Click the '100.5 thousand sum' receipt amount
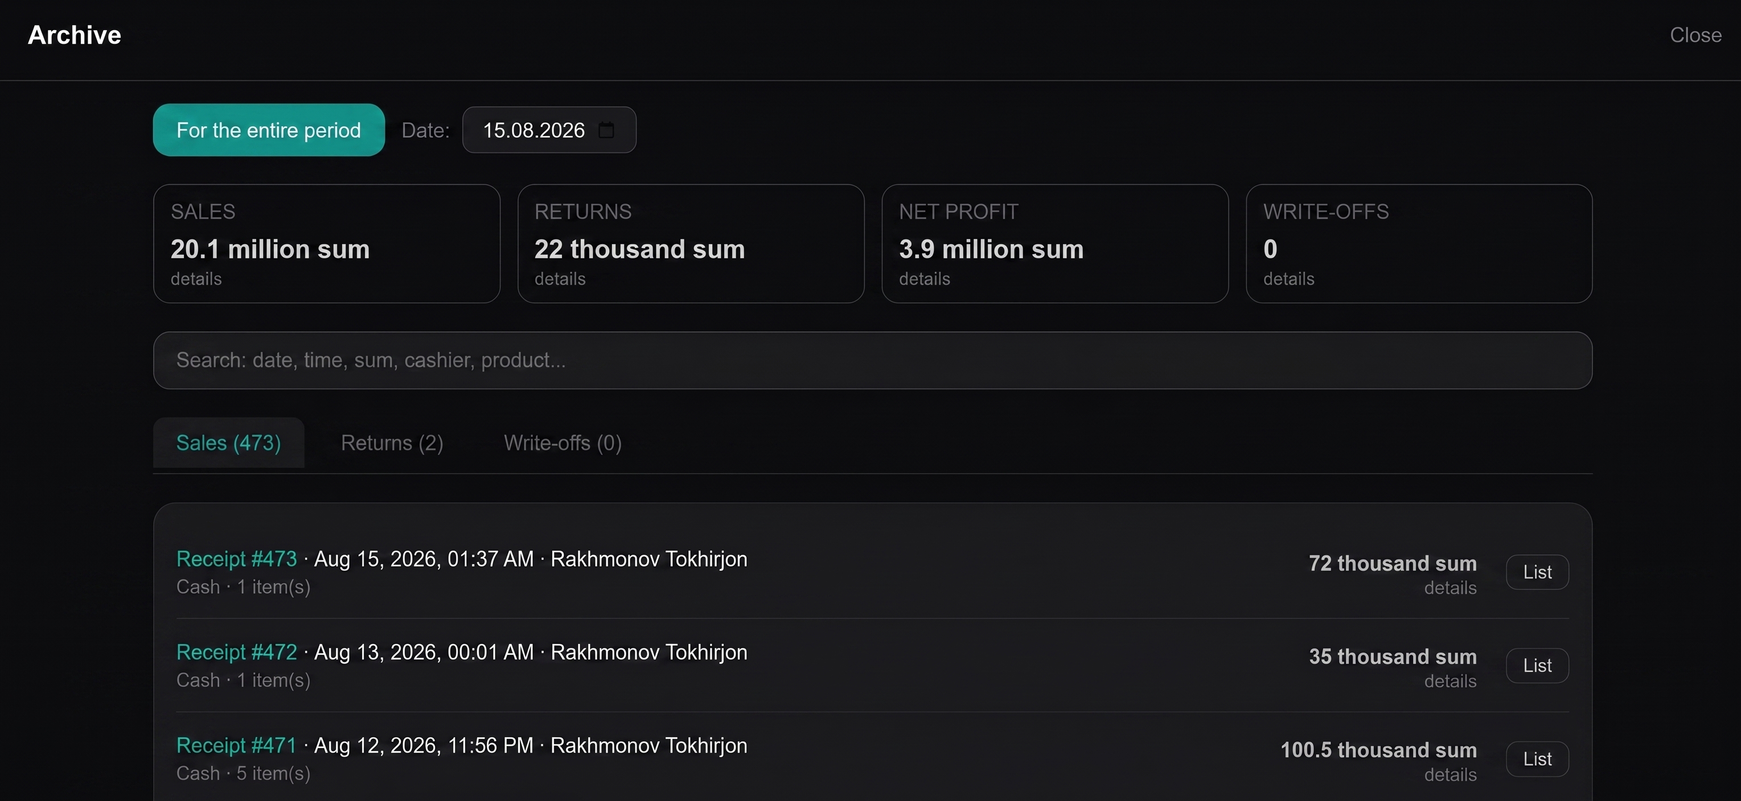 pyautogui.click(x=1379, y=750)
